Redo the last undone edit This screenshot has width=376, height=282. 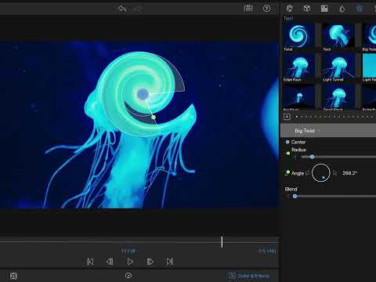[138, 9]
